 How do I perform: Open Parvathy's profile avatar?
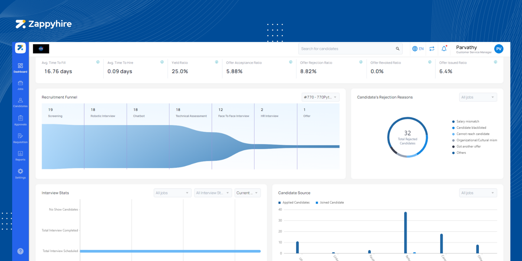(498, 49)
